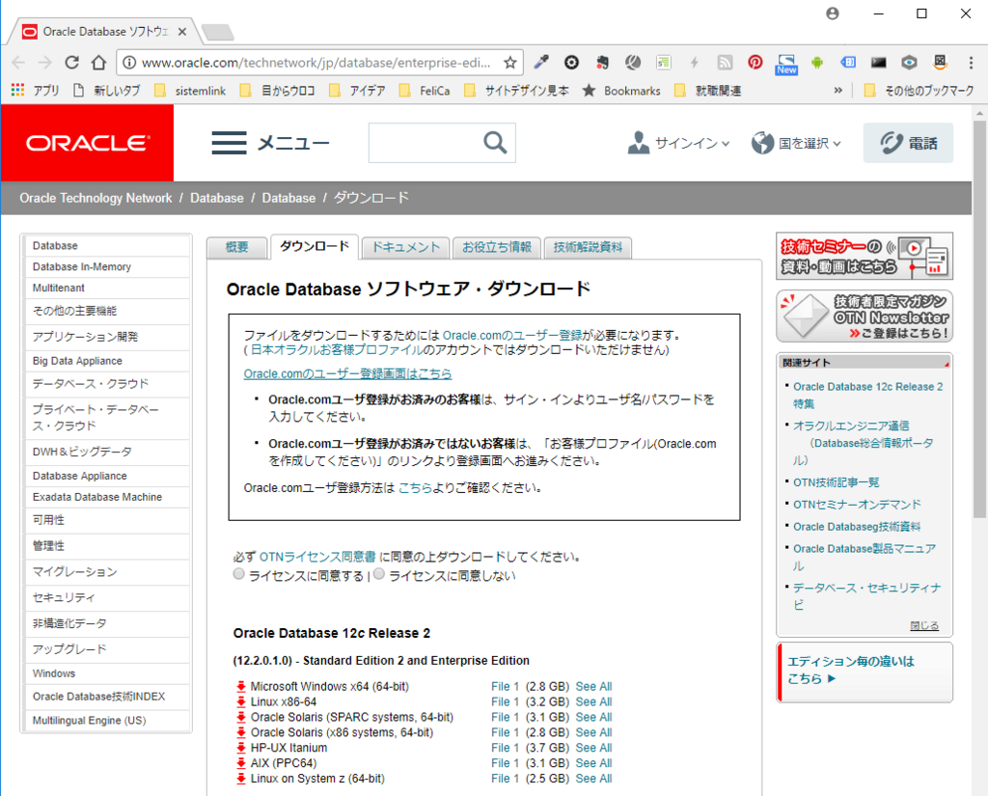Click 'Oracle Technology Network' breadcrumb
Image resolution: width=988 pixels, height=796 pixels.
tap(96, 198)
